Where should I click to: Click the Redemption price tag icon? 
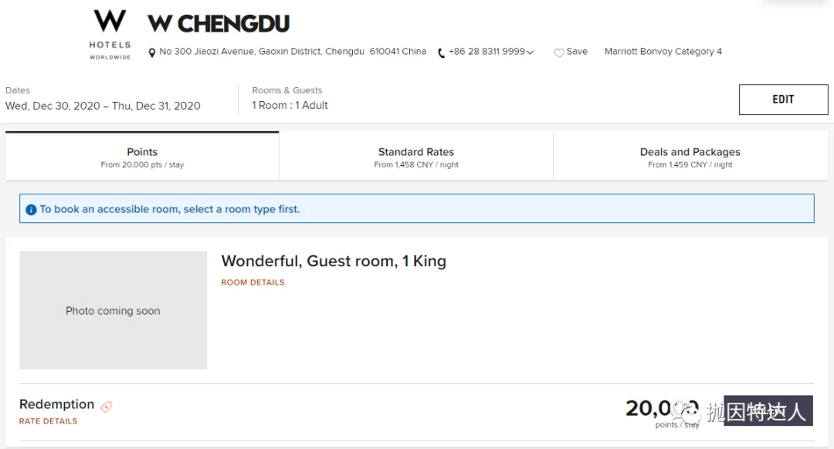click(x=107, y=407)
